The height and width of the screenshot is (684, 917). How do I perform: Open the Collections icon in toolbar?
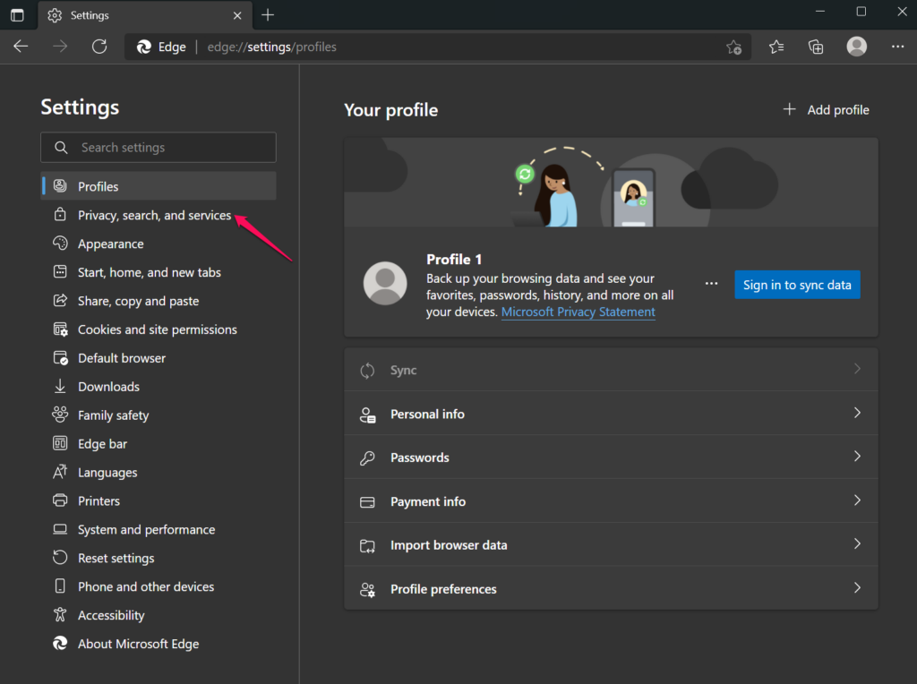coord(816,47)
